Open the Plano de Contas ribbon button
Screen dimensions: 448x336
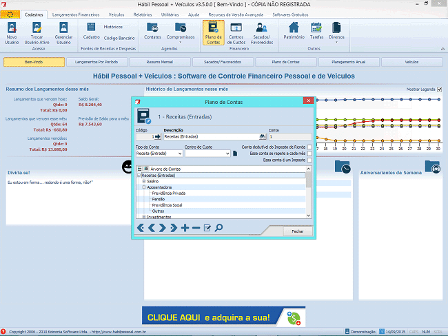point(214,33)
